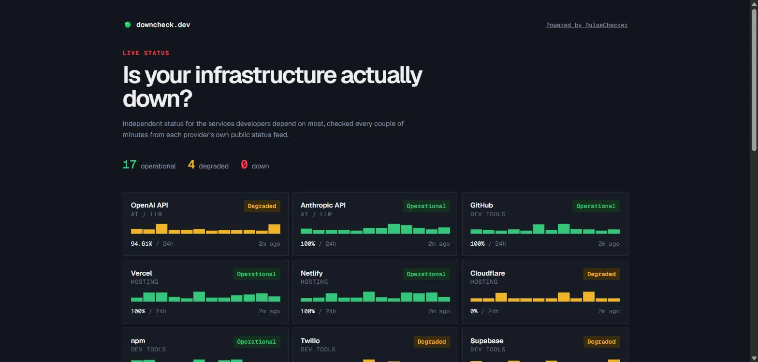Click the Operational badge on GitHub
Image resolution: width=758 pixels, height=362 pixels.
pos(596,206)
